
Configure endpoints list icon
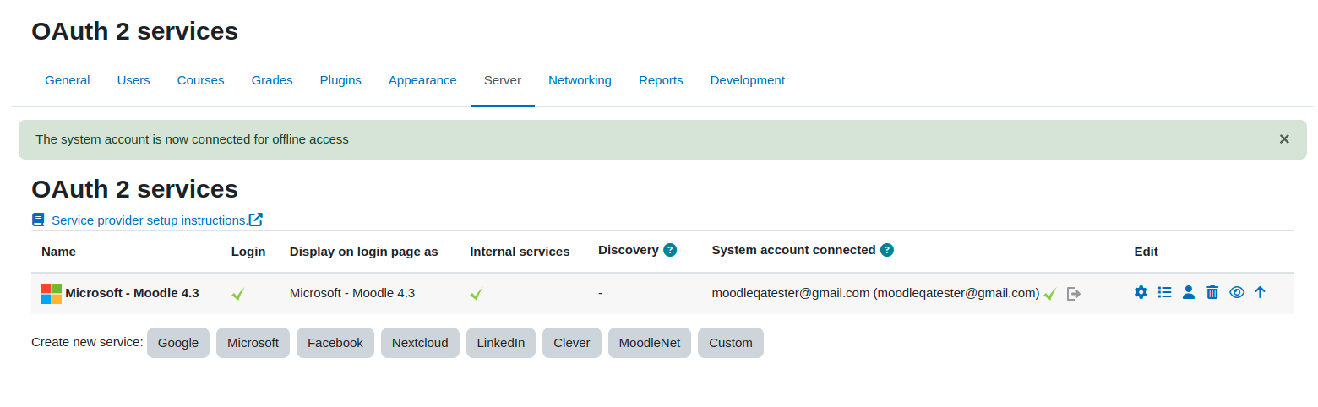click(1164, 292)
